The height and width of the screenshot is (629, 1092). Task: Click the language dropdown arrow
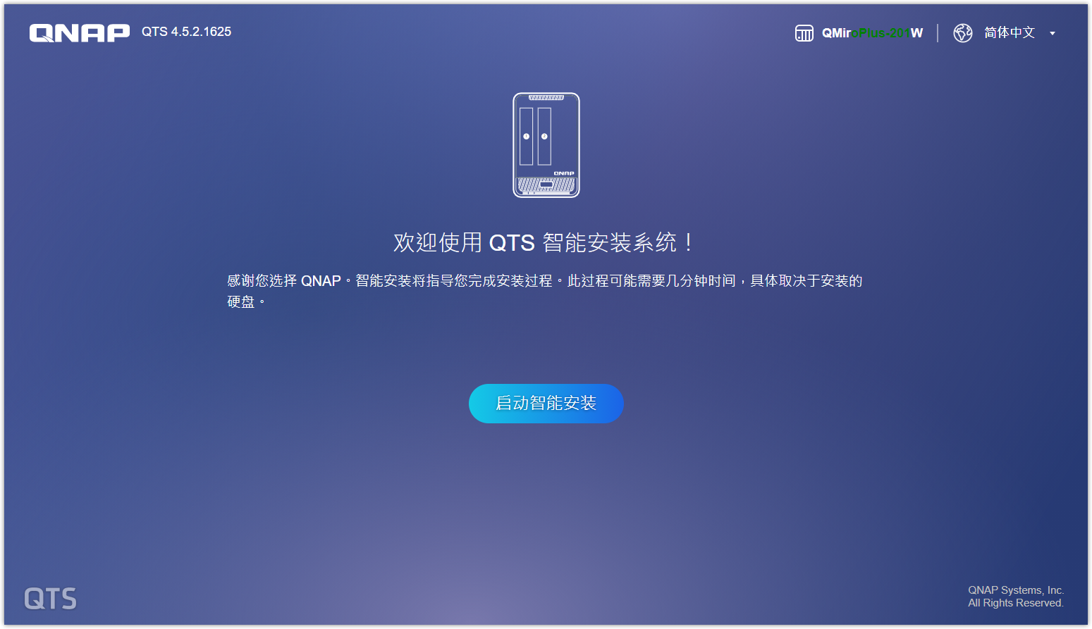[1053, 33]
